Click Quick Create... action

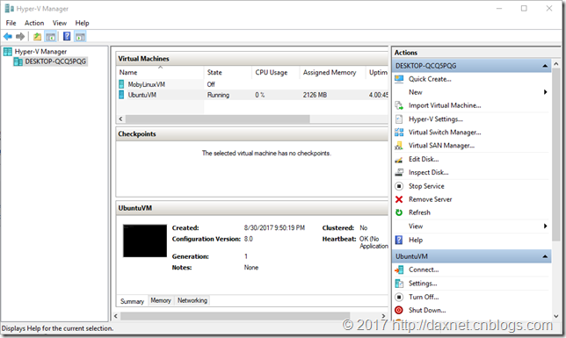point(430,79)
